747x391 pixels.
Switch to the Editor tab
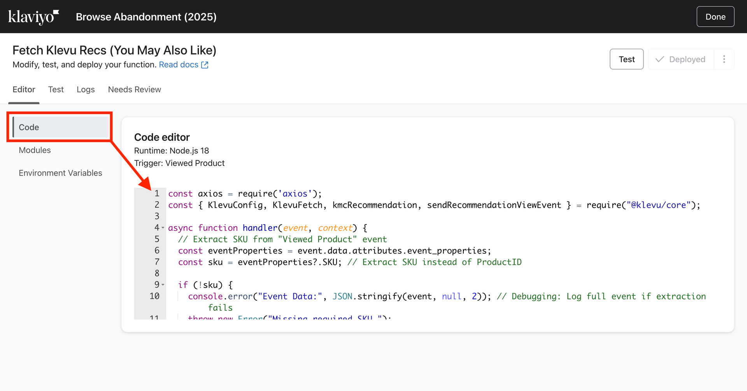click(x=24, y=89)
